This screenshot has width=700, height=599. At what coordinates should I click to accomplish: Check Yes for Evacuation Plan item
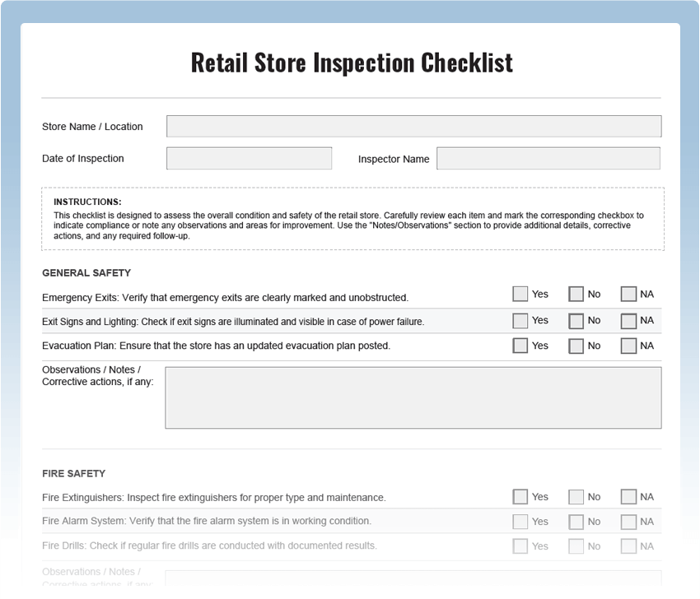coord(520,346)
